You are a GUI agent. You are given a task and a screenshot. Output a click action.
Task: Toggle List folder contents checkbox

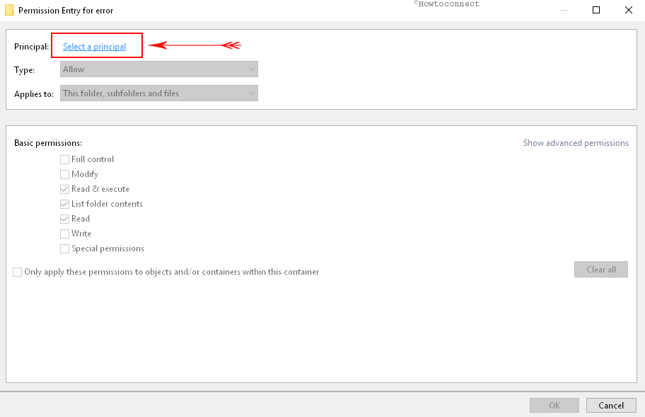point(64,204)
